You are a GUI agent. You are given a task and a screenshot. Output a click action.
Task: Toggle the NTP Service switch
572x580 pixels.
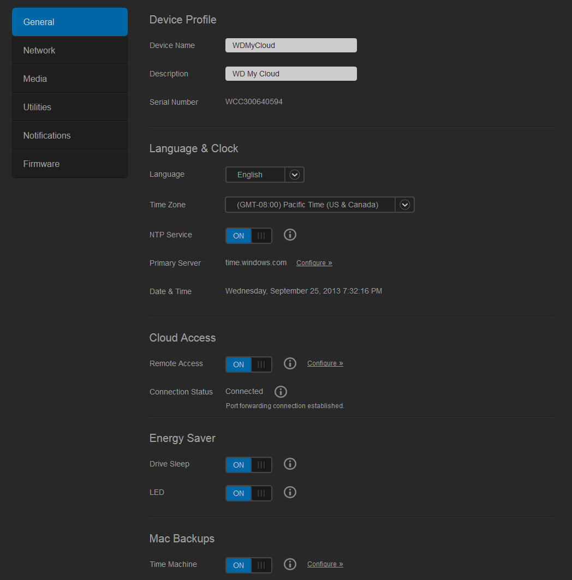coord(249,236)
